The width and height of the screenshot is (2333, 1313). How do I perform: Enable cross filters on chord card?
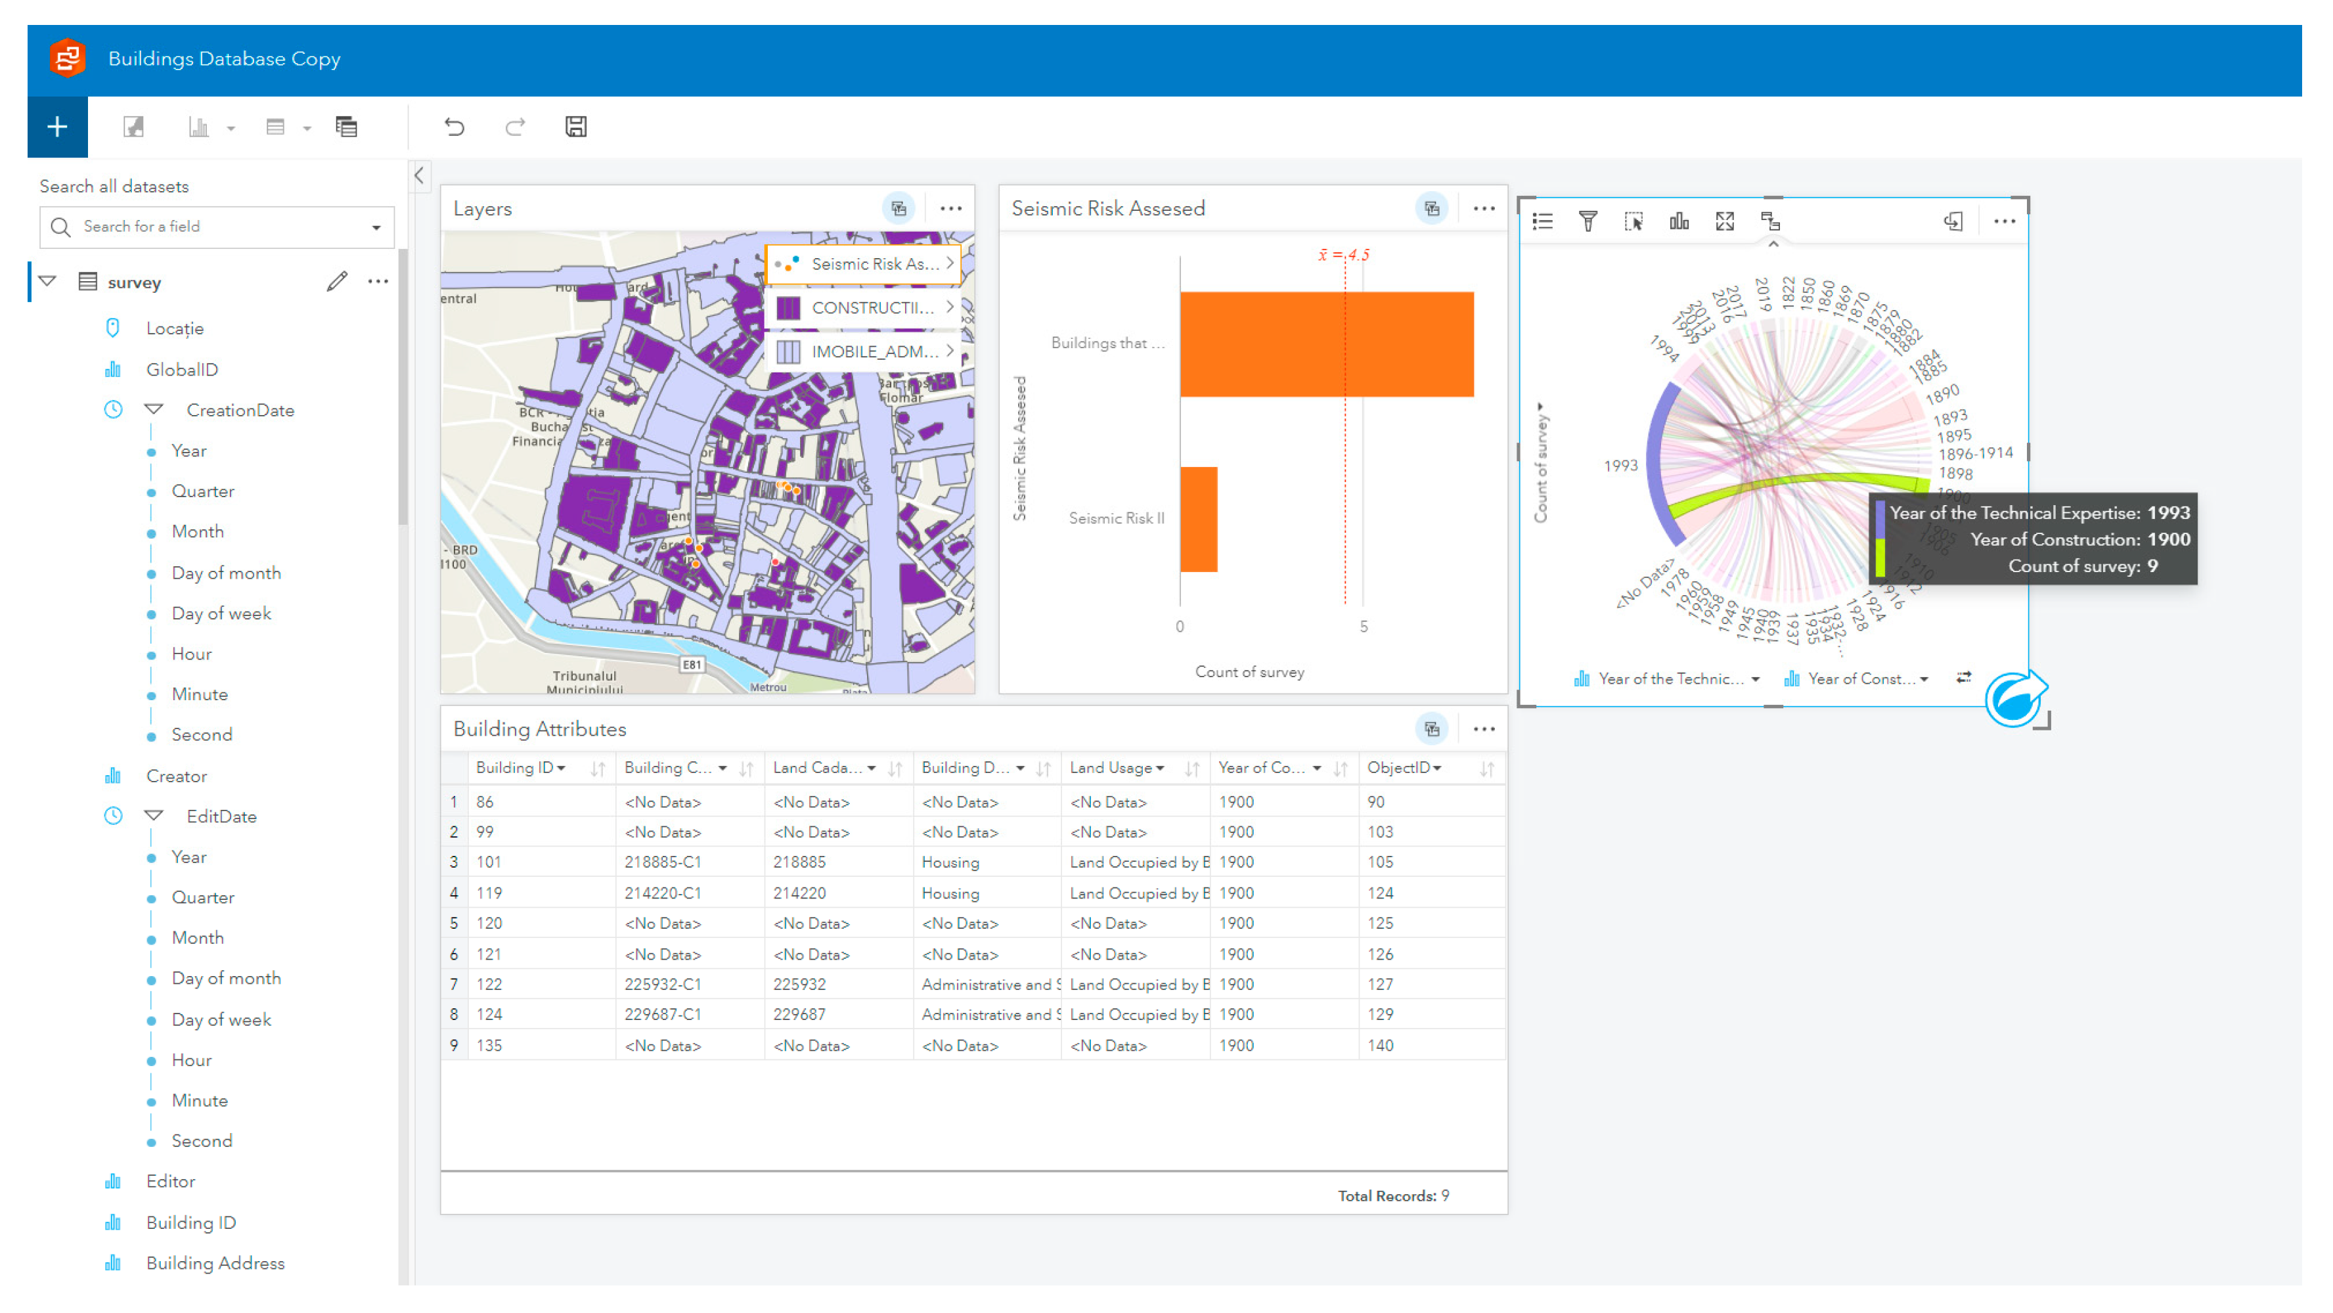[x=1769, y=222]
